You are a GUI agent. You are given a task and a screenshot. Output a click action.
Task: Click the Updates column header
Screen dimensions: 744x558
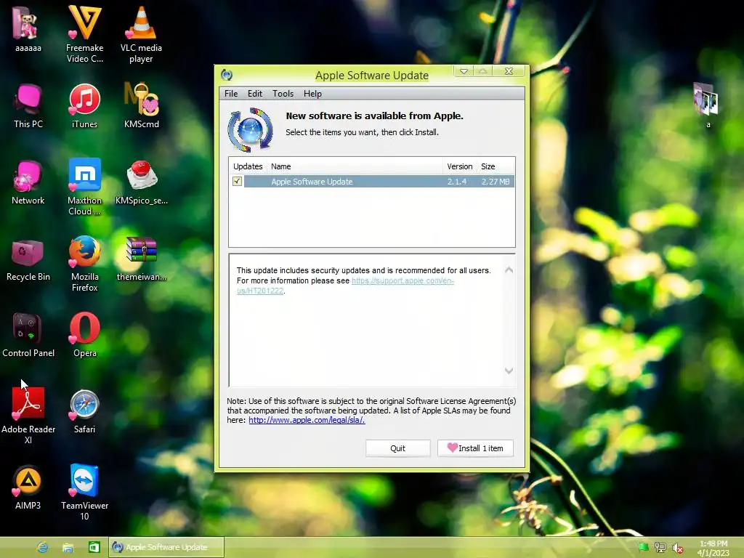click(248, 166)
